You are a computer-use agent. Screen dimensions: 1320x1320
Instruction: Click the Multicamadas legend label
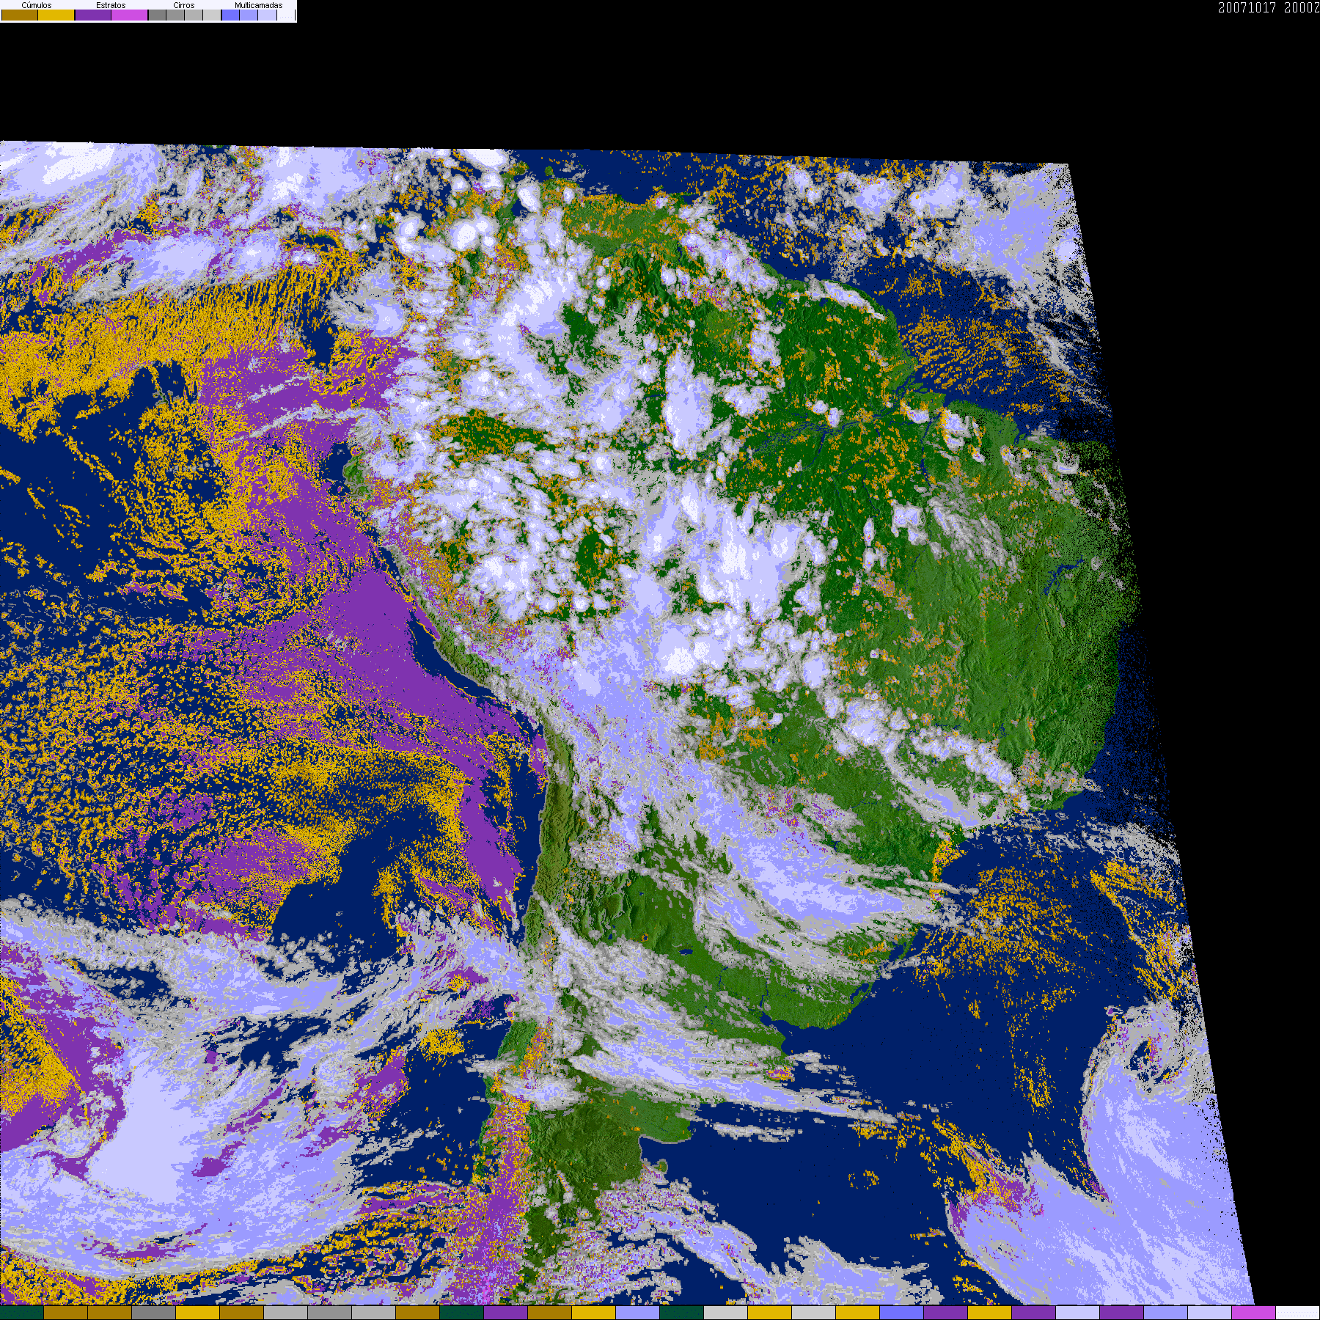[x=259, y=5]
